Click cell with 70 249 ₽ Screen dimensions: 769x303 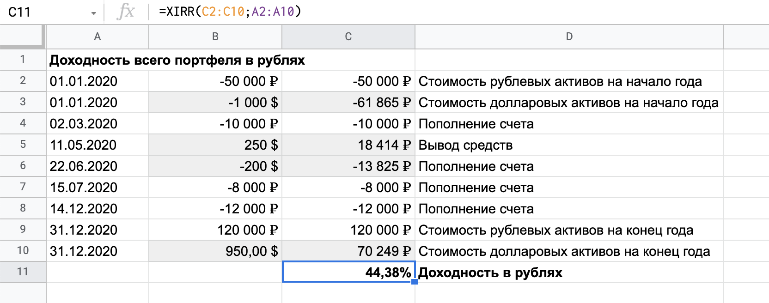[x=348, y=251]
